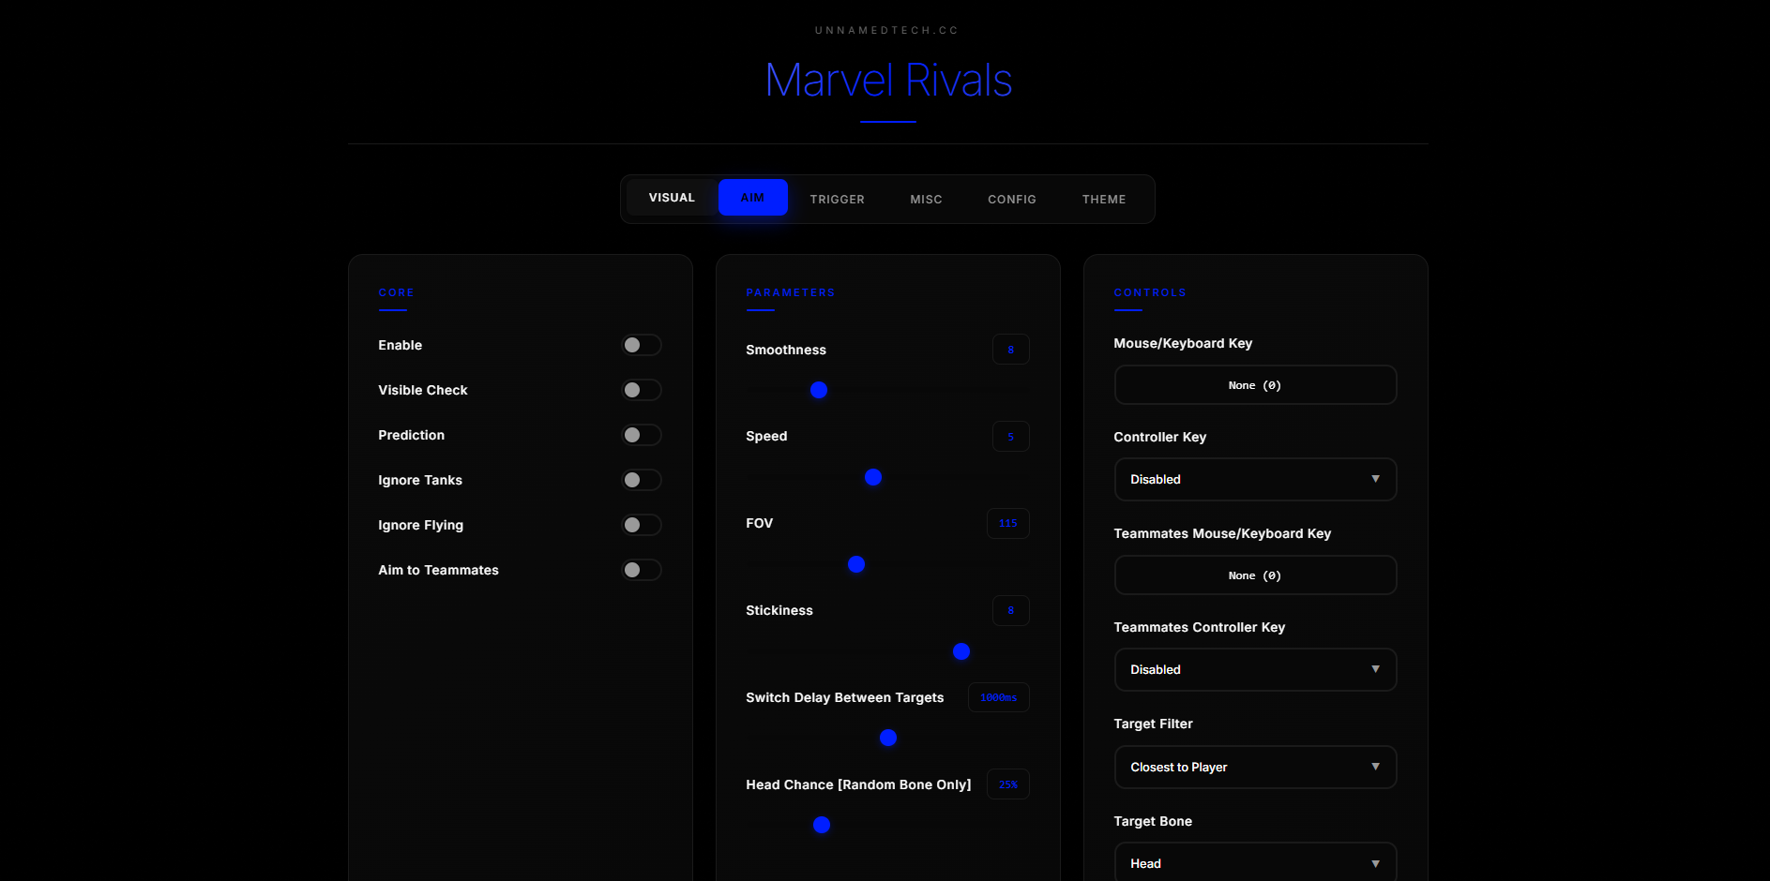Screen dimensions: 1770x881
Task: Turn on Visible Check
Action: point(642,391)
